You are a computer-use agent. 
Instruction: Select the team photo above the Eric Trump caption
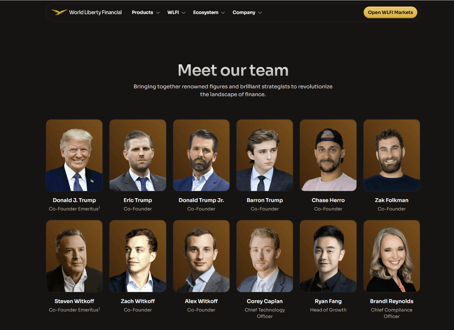pos(138,155)
